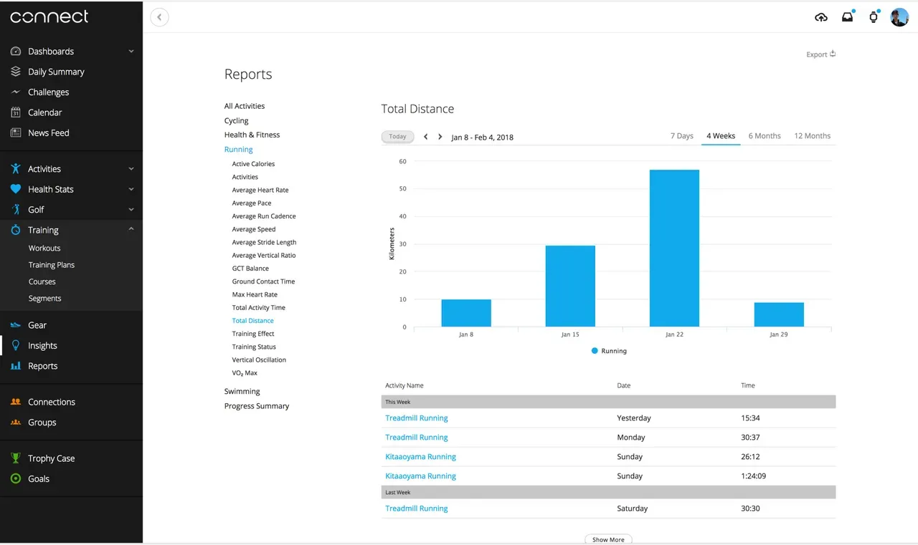Switch to the 12 Months tab

pos(812,136)
